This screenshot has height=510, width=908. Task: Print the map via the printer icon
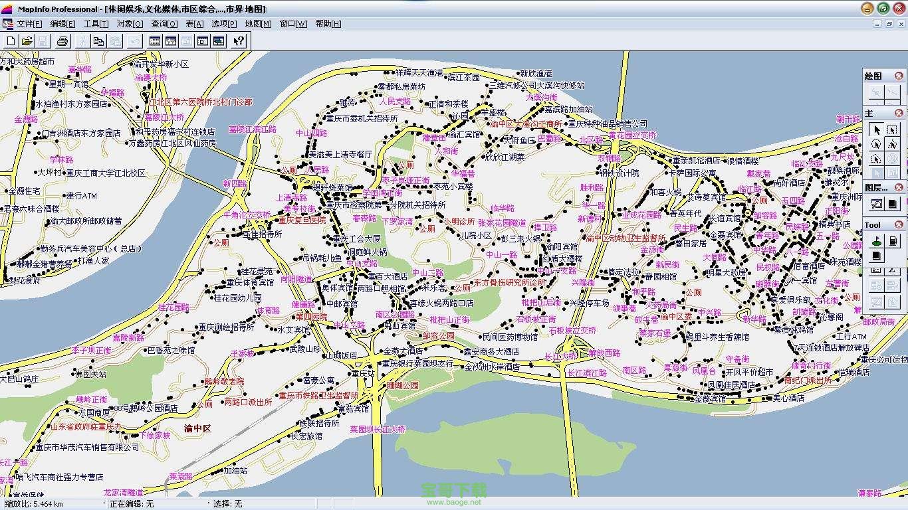pyautogui.click(x=63, y=41)
